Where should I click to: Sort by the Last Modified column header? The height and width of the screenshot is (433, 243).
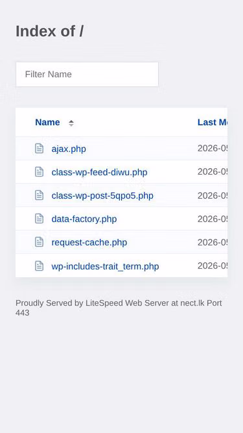(213, 122)
